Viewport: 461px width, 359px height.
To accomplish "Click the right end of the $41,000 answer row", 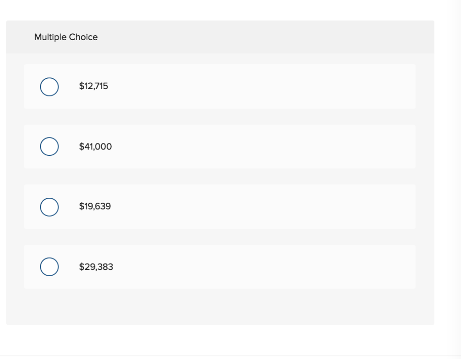I will (x=396, y=146).
